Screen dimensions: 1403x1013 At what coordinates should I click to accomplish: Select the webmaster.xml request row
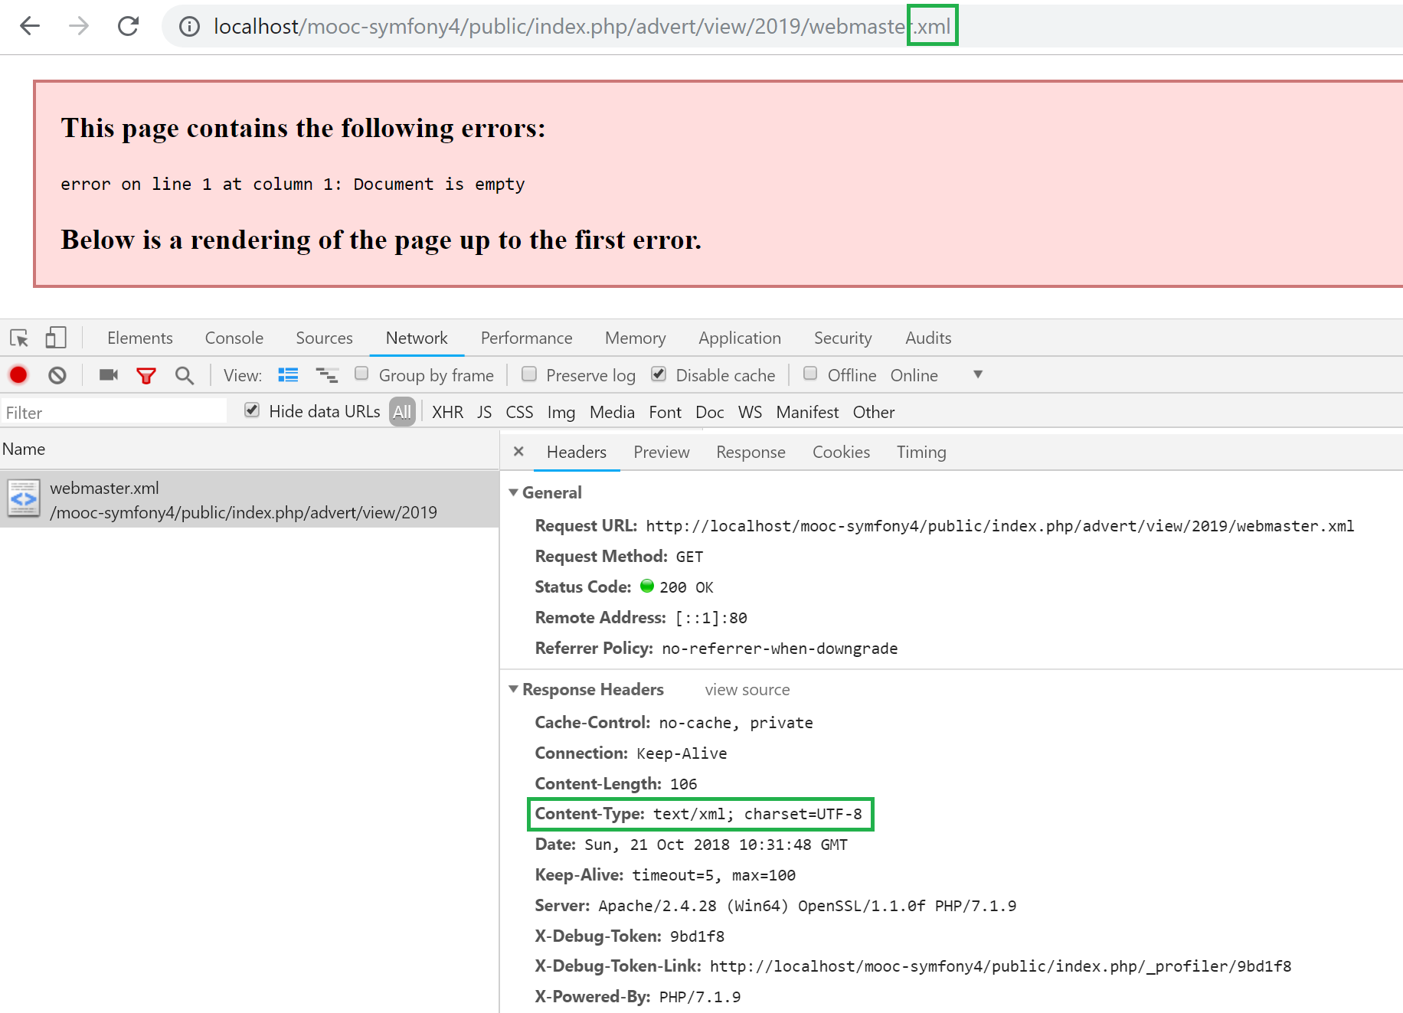(x=250, y=499)
